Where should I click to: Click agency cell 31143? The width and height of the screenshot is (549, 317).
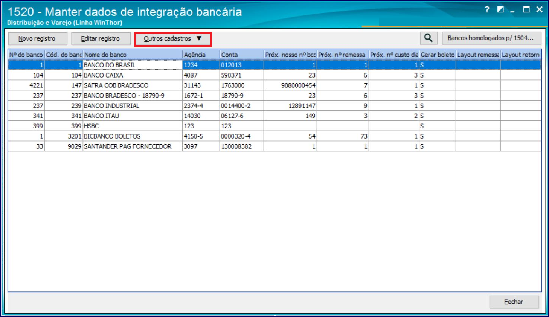click(201, 85)
